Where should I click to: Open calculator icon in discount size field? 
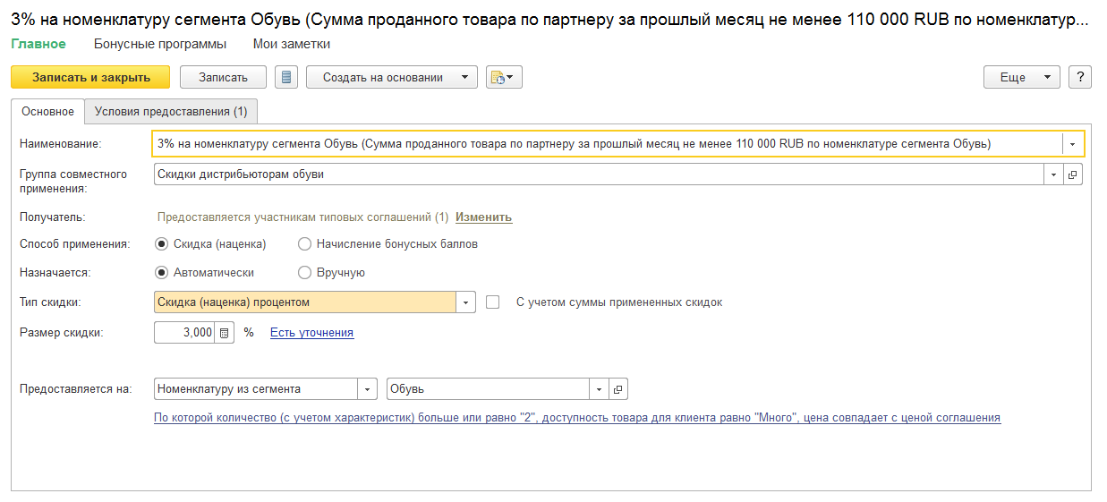225,333
